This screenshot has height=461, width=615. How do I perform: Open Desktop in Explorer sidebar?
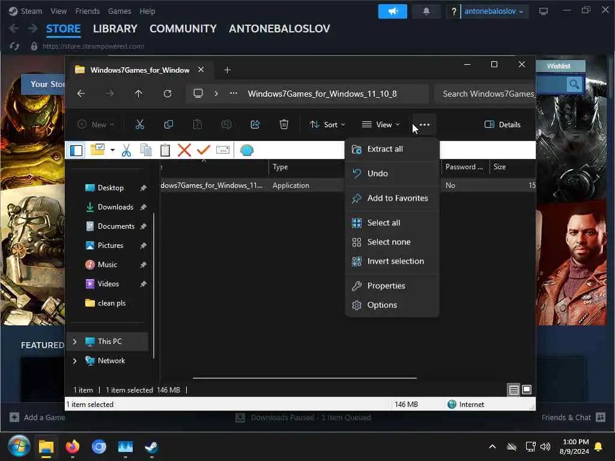click(111, 188)
